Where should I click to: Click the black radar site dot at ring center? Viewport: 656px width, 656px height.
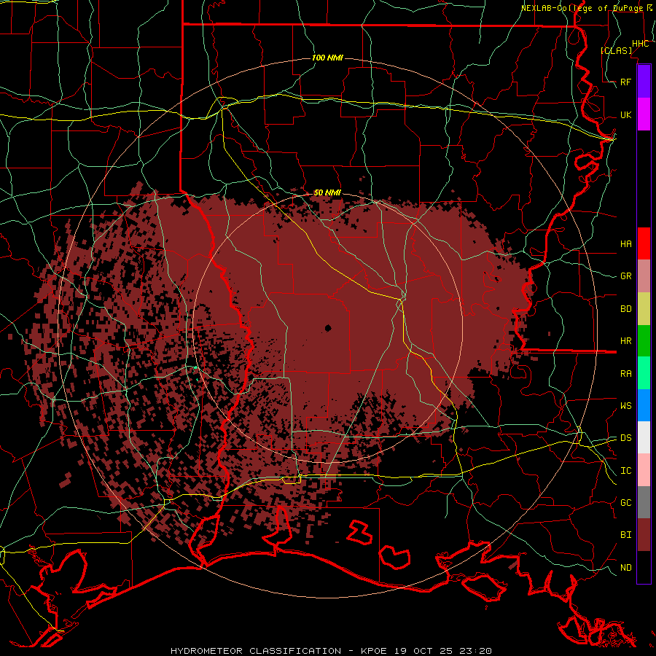pyautogui.click(x=327, y=328)
